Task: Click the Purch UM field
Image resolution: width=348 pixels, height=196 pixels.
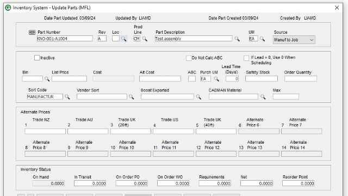Action: click(206, 78)
